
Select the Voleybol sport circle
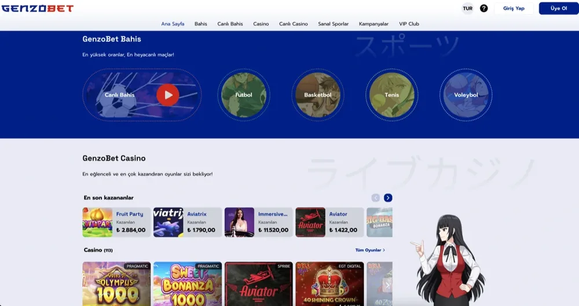[x=466, y=95]
